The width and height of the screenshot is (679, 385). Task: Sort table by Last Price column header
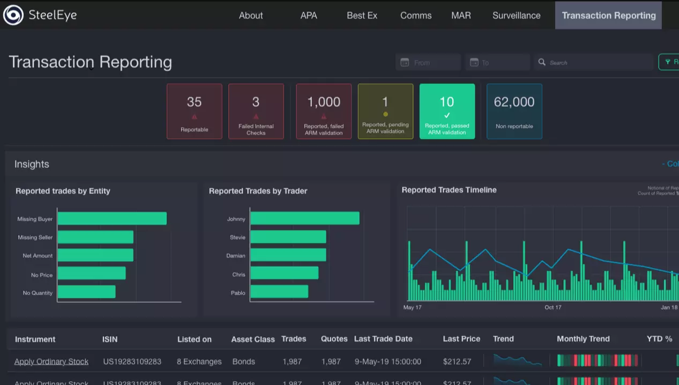pos(461,339)
